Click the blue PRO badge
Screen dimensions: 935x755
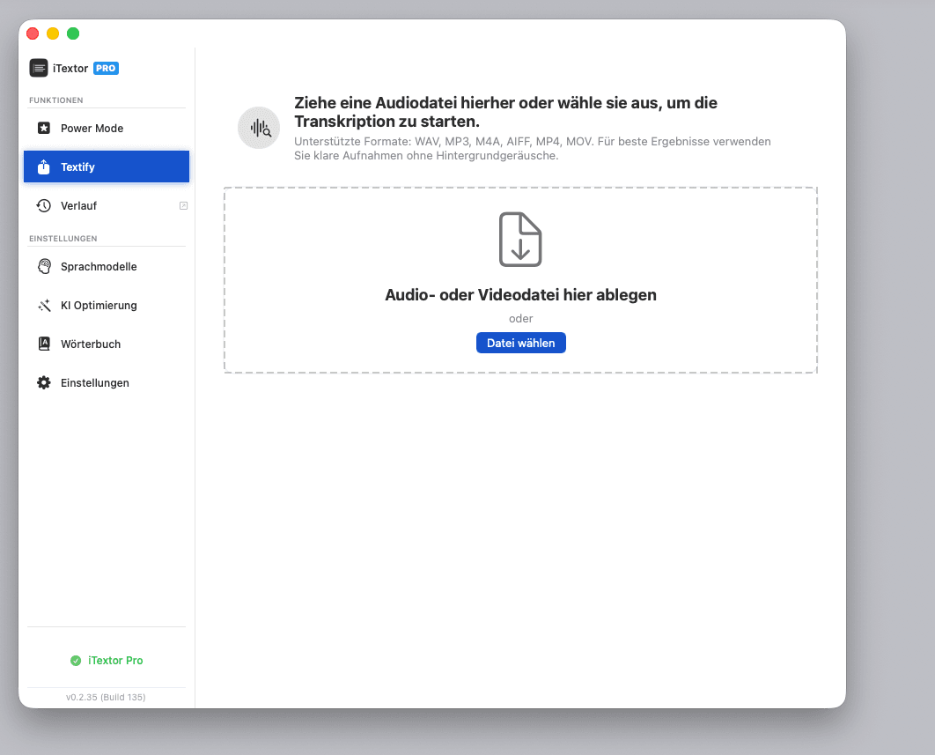tap(107, 68)
